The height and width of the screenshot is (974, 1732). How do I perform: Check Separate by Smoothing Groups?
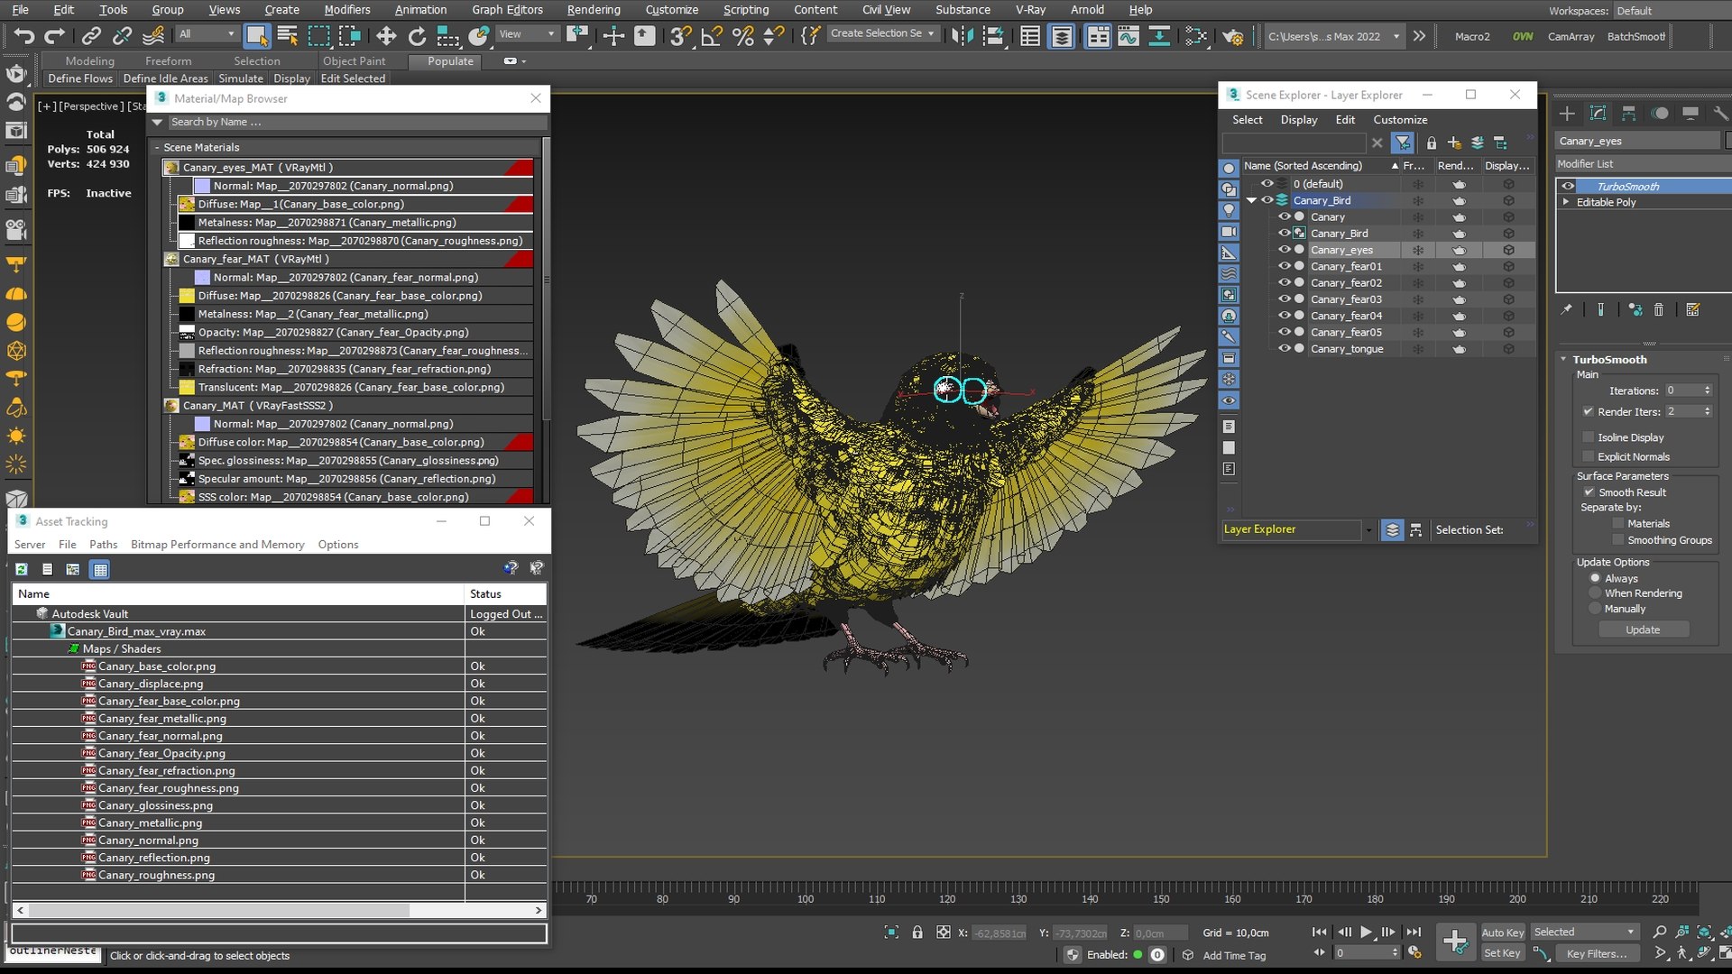1618,540
